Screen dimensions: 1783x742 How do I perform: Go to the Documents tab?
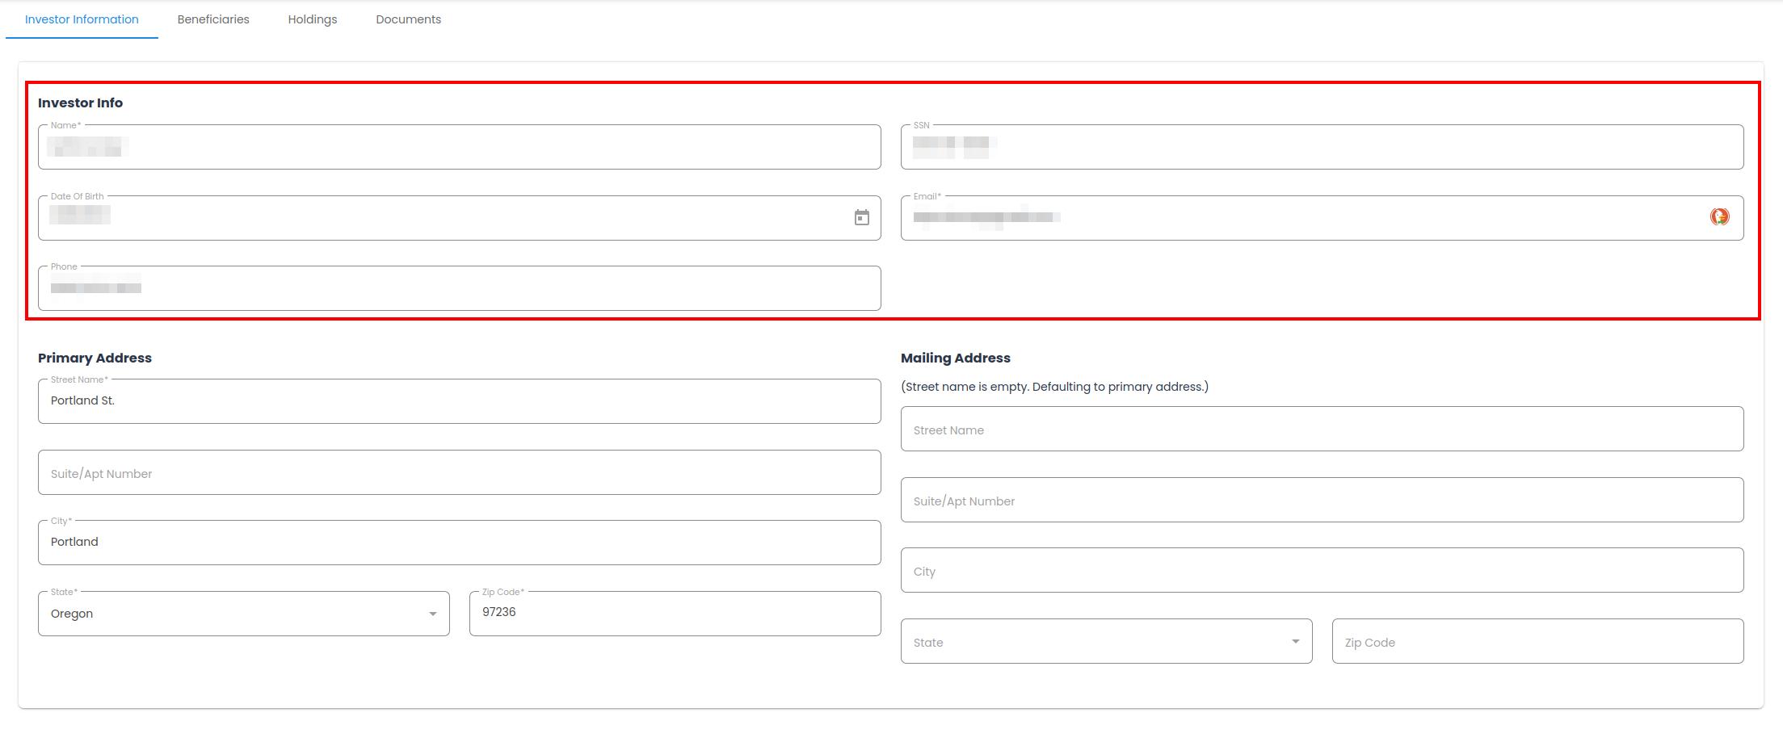408,19
